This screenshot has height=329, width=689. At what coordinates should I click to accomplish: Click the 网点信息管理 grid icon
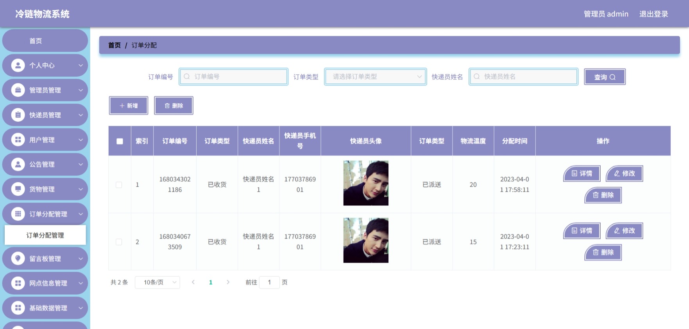point(18,283)
